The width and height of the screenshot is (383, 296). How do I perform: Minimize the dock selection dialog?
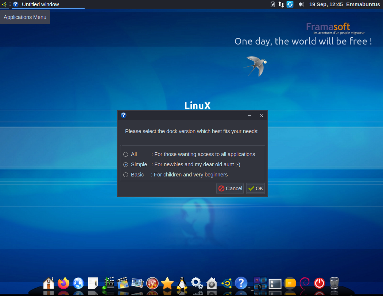[249, 116]
